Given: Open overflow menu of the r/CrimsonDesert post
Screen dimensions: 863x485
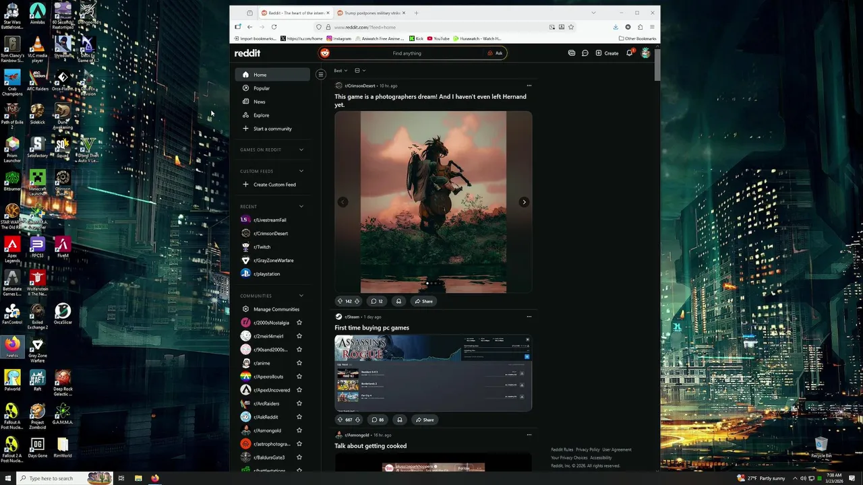Looking at the screenshot, I should (x=529, y=86).
